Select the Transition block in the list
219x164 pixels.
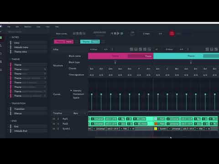[28, 109]
